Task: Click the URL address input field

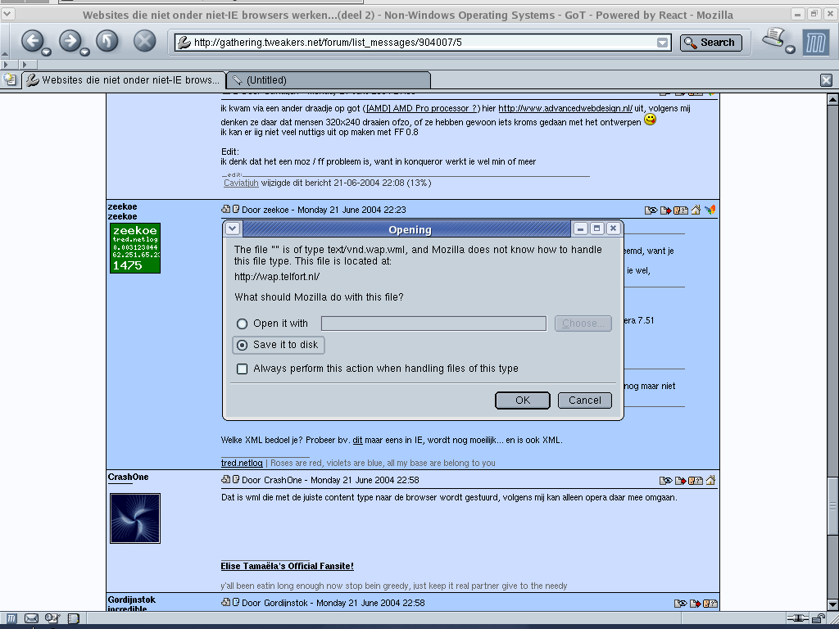Action: 423,43
